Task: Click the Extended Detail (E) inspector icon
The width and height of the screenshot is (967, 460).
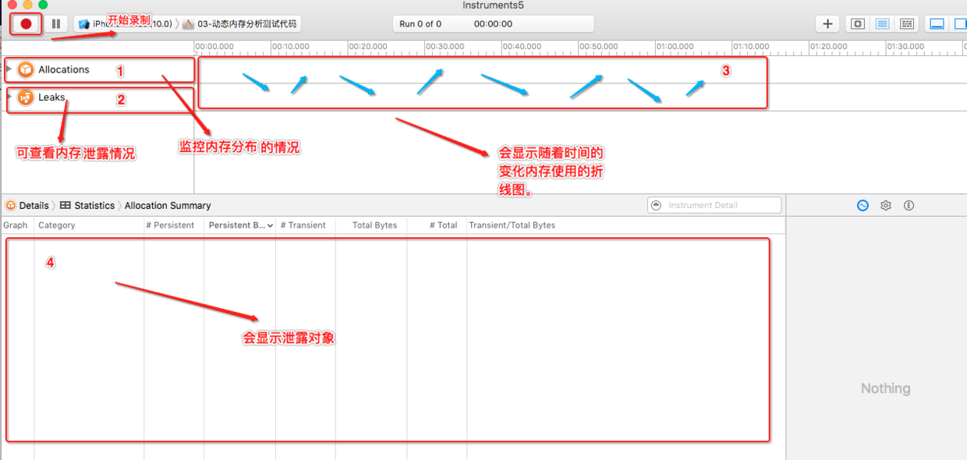Action: [909, 204]
